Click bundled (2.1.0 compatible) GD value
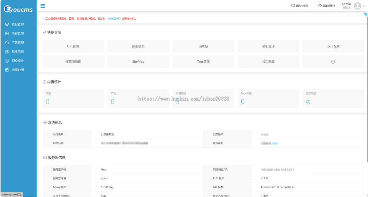 pos(278,187)
